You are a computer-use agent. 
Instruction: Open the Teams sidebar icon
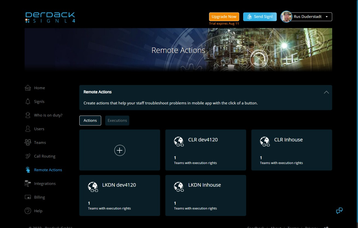pyautogui.click(x=28, y=142)
